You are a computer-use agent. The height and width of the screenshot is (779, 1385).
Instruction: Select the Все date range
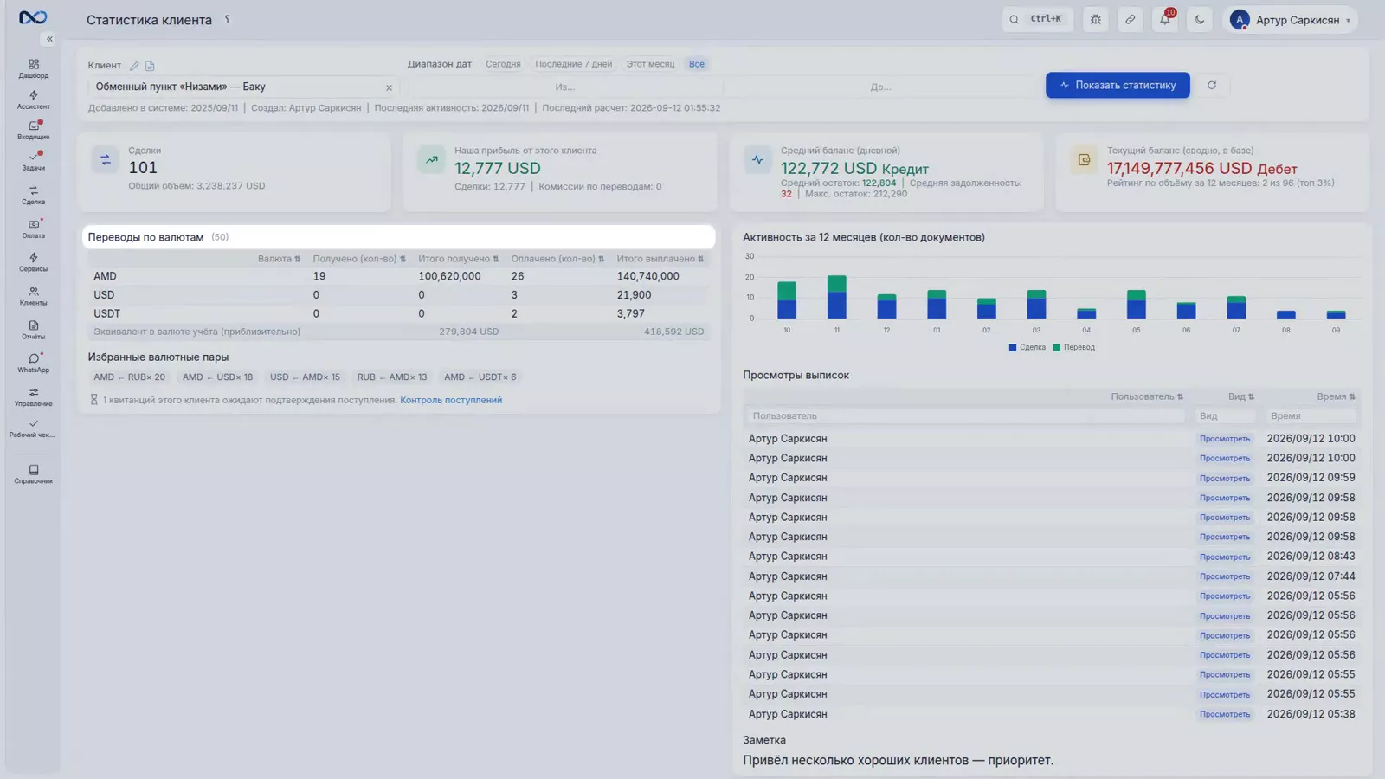[x=697, y=64]
